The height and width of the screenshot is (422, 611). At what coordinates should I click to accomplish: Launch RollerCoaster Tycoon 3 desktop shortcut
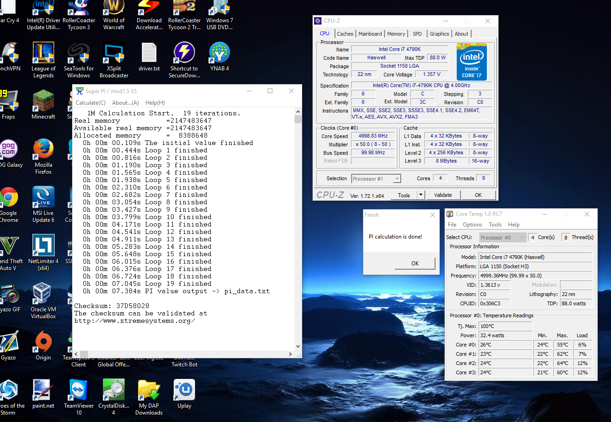click(79, 15)
